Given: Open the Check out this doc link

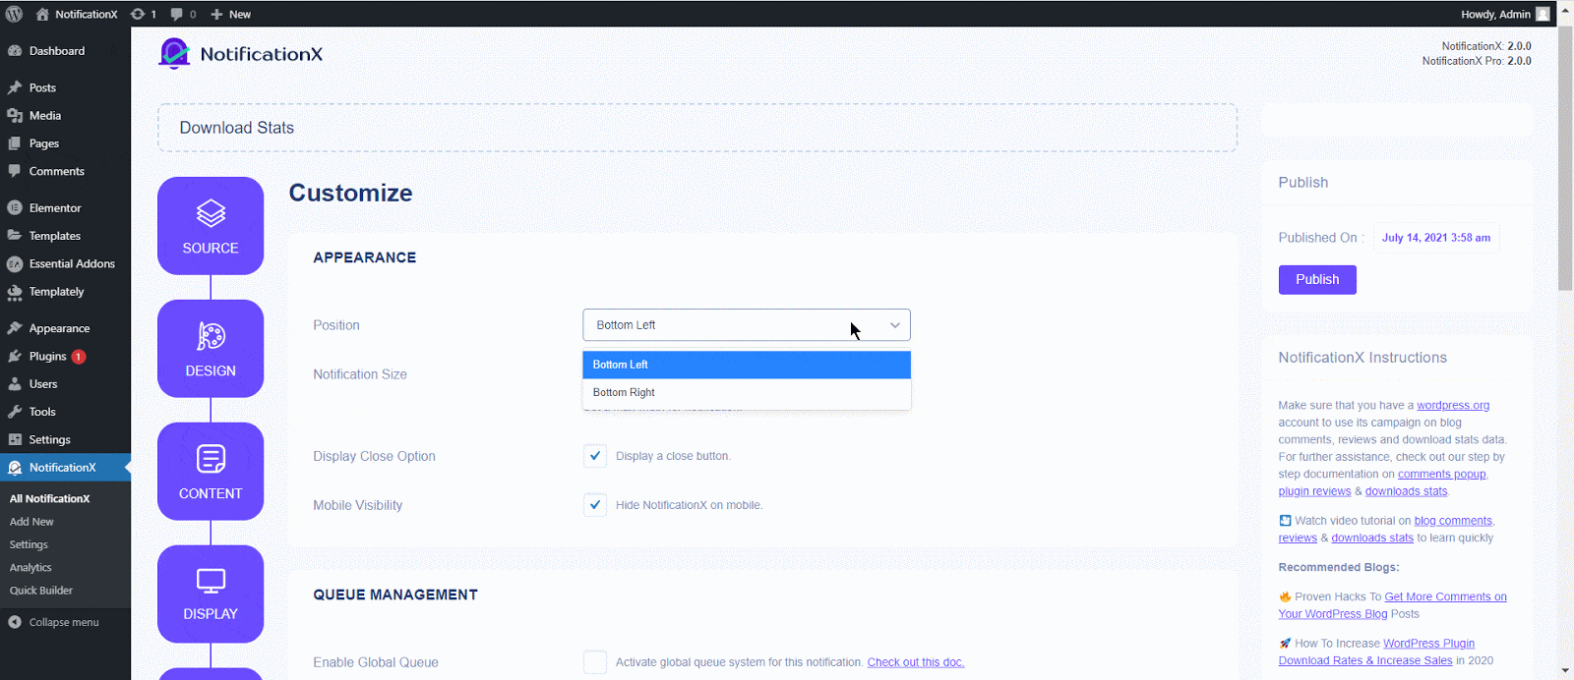Looking at the screenshot, I should (916, 662).
